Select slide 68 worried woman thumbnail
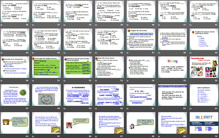The width and height of the screenshot is (219, 138). (x=141, y=123)
